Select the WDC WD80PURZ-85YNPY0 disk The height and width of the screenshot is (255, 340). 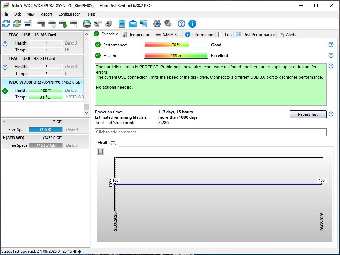[42, 90]
